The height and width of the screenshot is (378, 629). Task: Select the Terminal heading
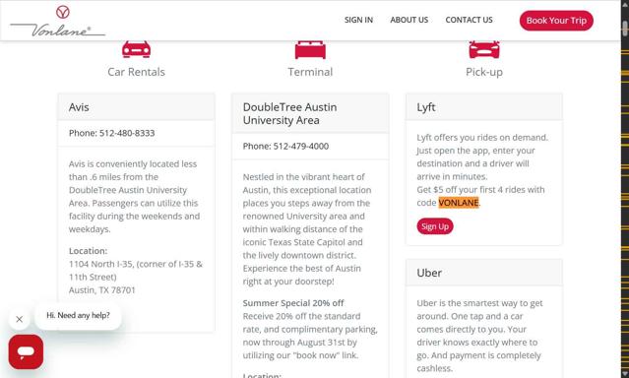pos(310,72)
